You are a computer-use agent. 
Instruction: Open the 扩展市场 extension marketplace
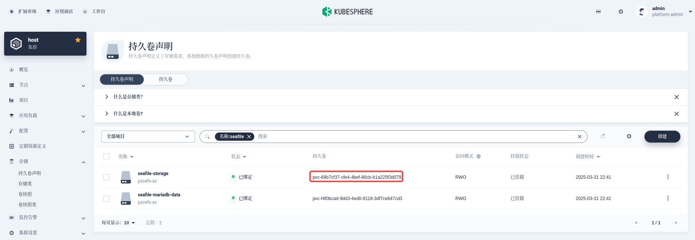(x=23, y=12)
